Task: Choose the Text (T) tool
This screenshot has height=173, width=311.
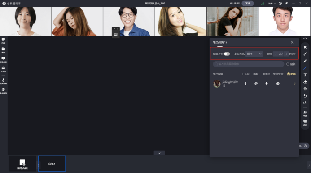Action: (x=305, y=75)
